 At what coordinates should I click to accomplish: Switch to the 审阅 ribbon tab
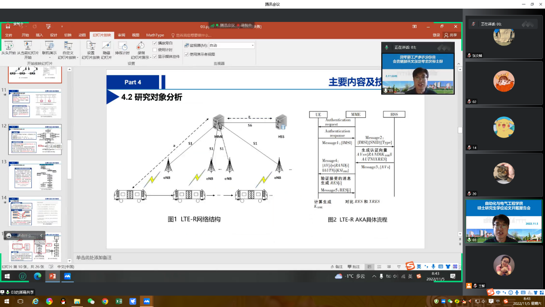click(x=121, y=35)
